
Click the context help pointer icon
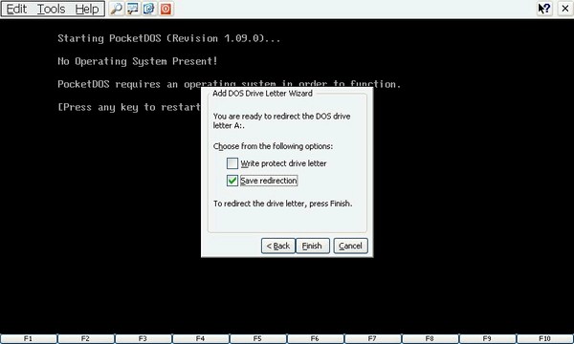[x=544, y=9]
